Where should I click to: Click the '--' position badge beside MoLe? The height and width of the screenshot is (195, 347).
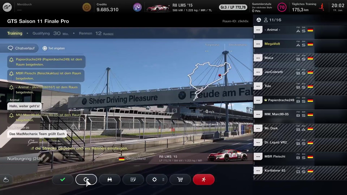click(258, 58)
